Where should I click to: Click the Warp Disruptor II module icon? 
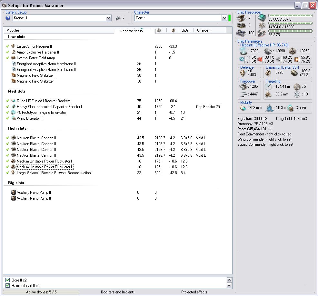point(13,118)
